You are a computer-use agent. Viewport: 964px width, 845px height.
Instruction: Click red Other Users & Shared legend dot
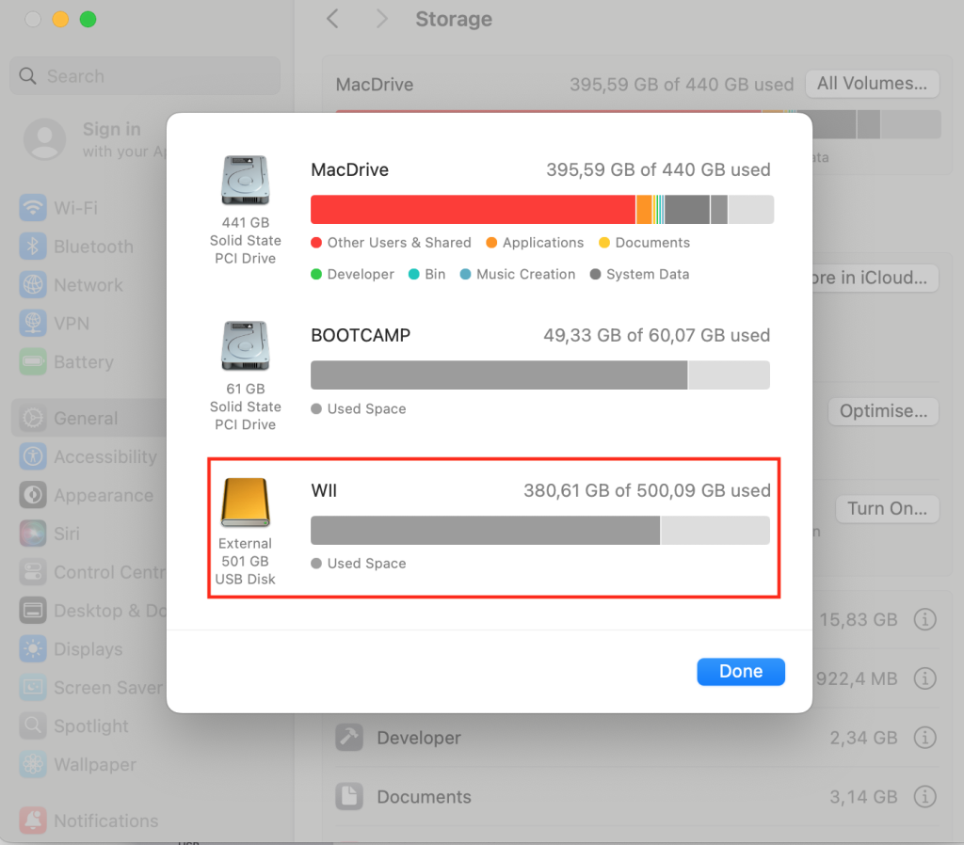click(x=316, y=243)
